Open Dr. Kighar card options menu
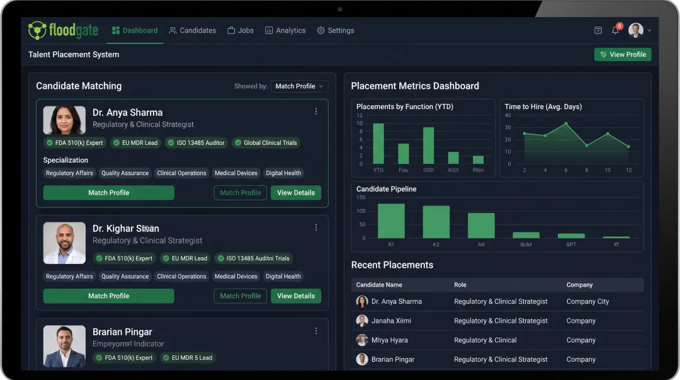Viewport: 680px width, 380px height. click(316, 227)
